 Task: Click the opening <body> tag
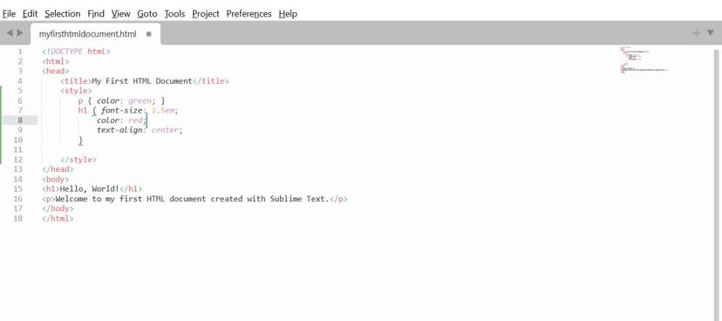tap(55, 179)
